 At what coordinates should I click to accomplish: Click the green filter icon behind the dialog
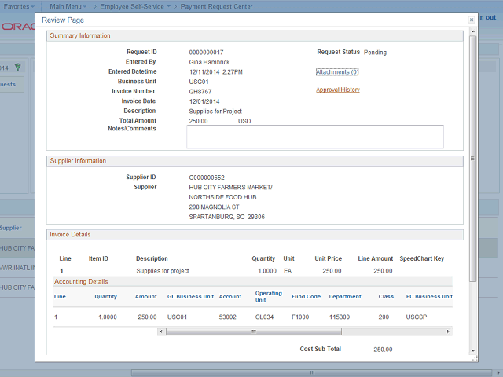tap(17, 68)
